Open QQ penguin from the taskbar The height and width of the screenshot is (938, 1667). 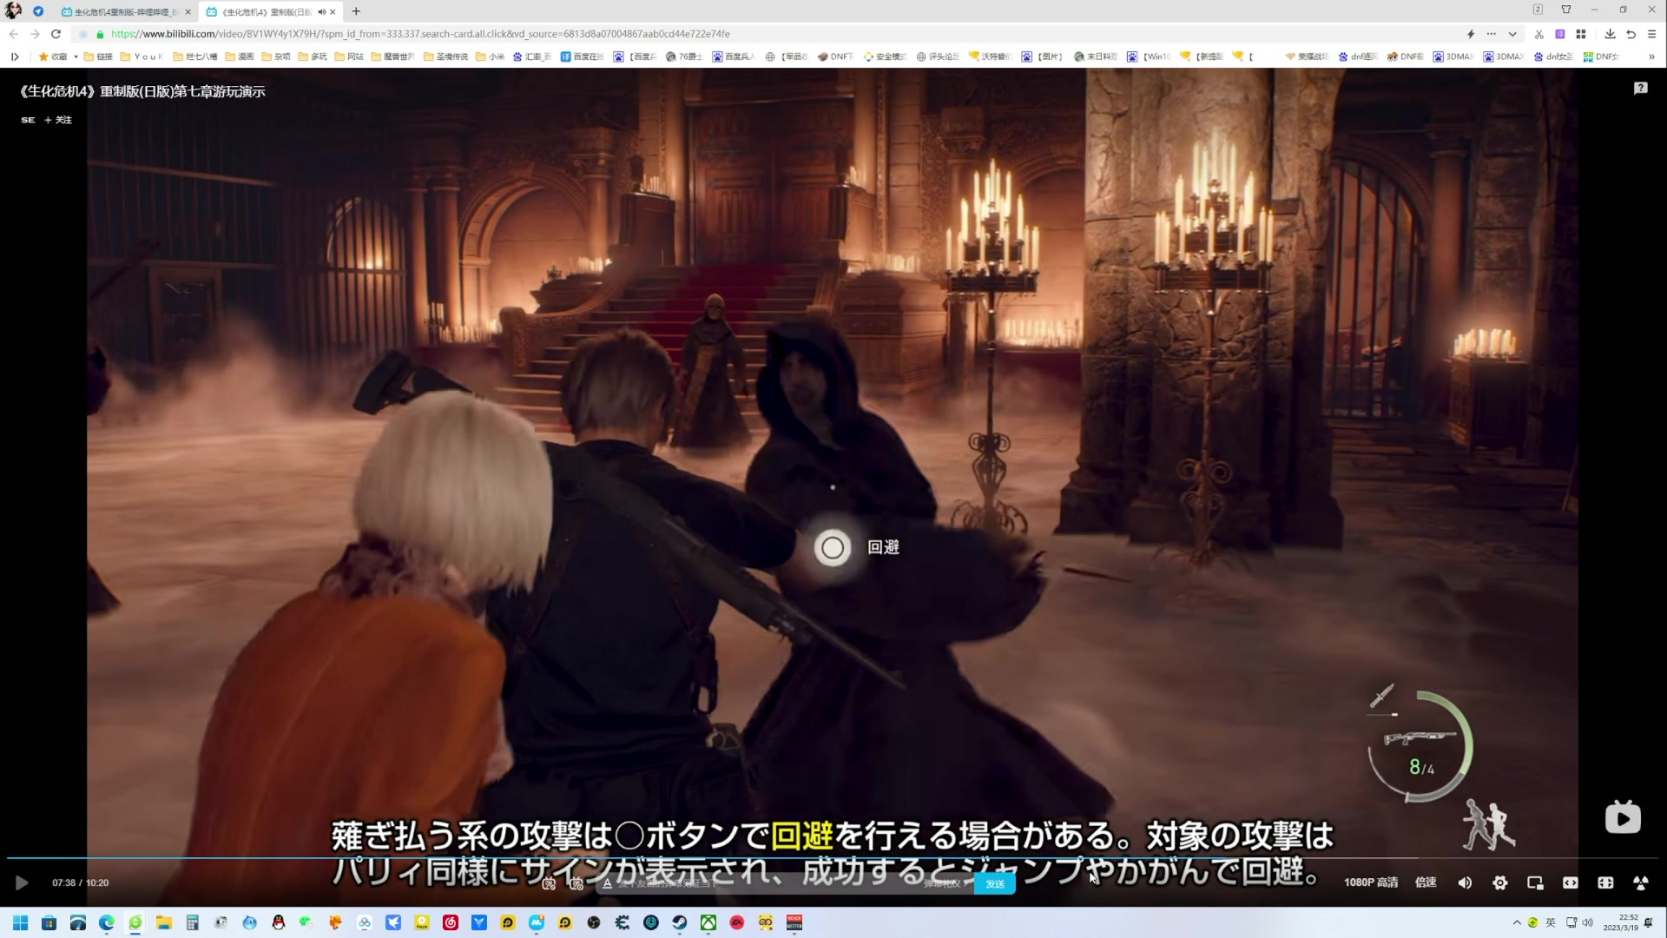point(279,922)
